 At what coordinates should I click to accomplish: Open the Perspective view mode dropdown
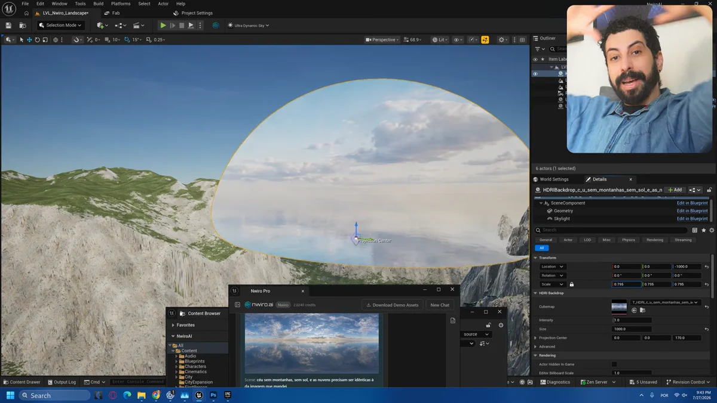click(x=382, y=40)
